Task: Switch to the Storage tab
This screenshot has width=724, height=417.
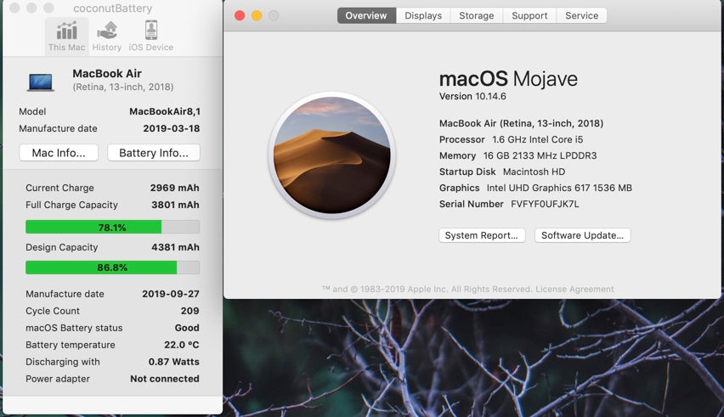Action: pos(476,15)
